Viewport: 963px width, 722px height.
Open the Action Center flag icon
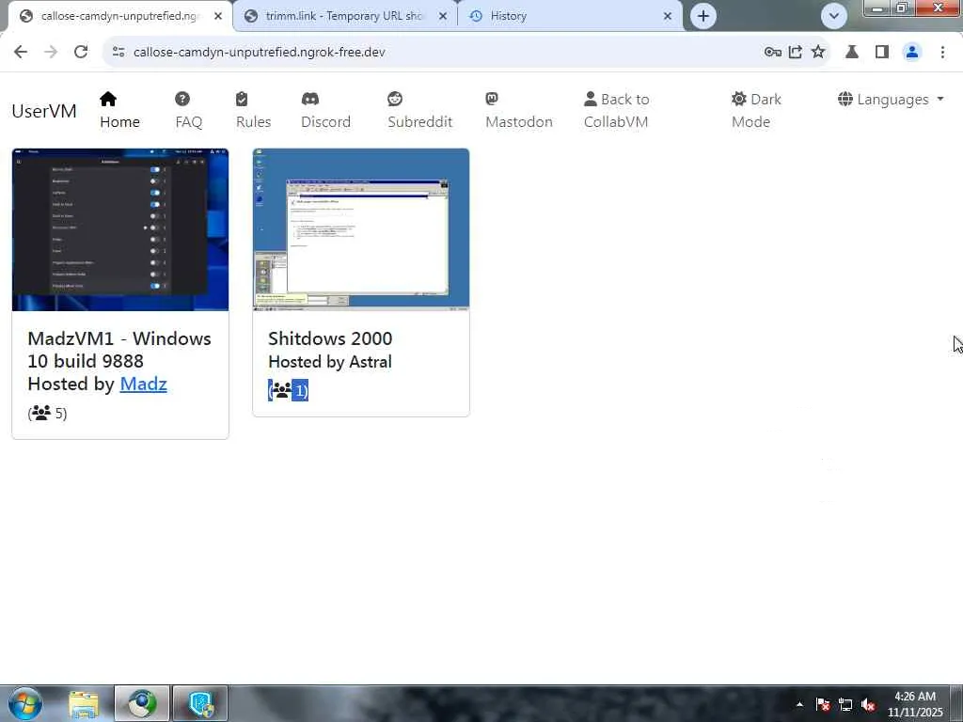[823, 704]
